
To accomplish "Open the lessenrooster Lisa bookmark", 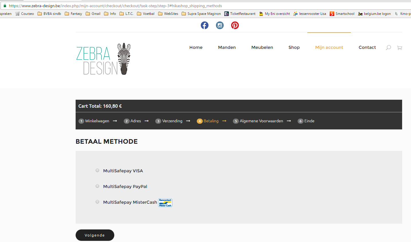I will tap(310, 14).
